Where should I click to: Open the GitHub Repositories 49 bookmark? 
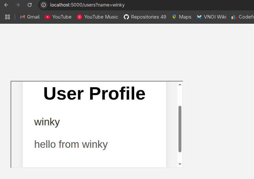[145, 17]
